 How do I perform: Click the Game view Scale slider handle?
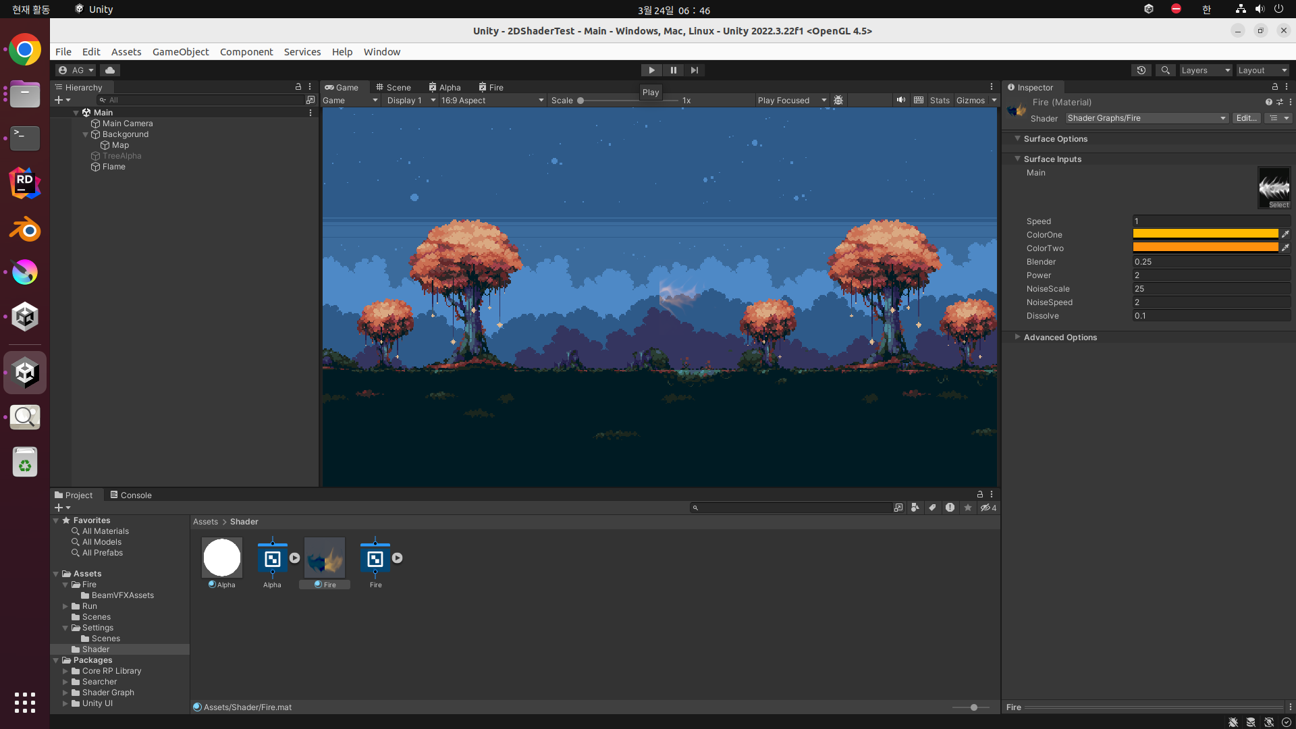[x=580, y=101]
